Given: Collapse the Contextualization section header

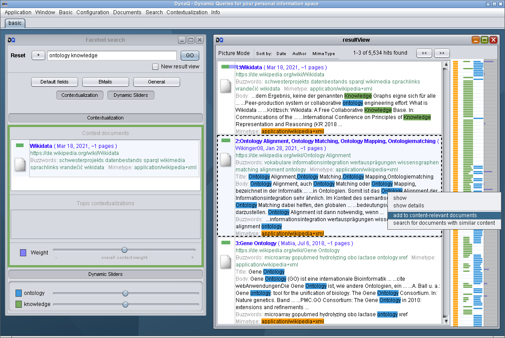Looking at the screenshot, I should click(105, 118).
